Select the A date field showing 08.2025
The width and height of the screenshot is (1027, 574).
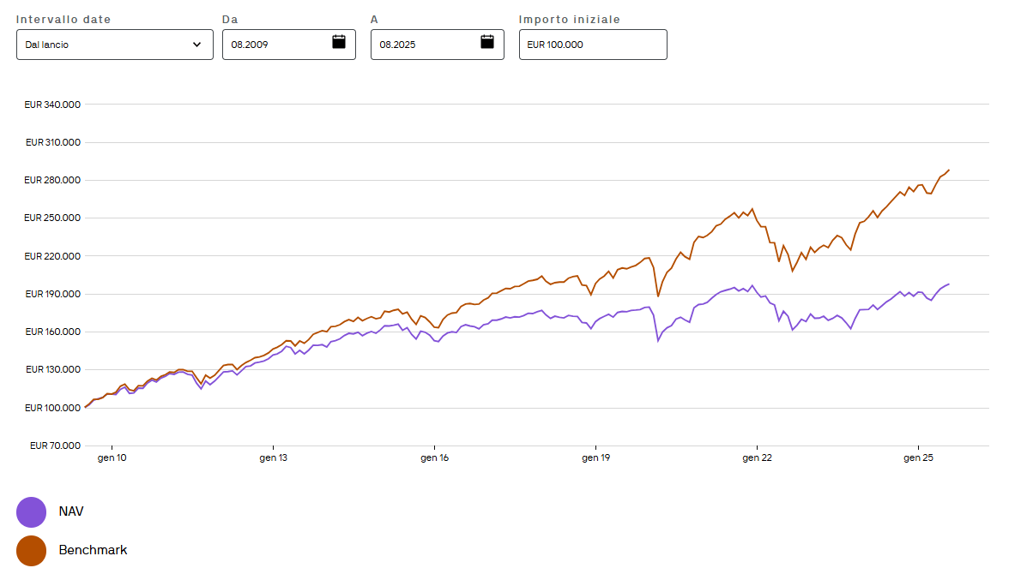pyautogui.click(x=423, y=45)
